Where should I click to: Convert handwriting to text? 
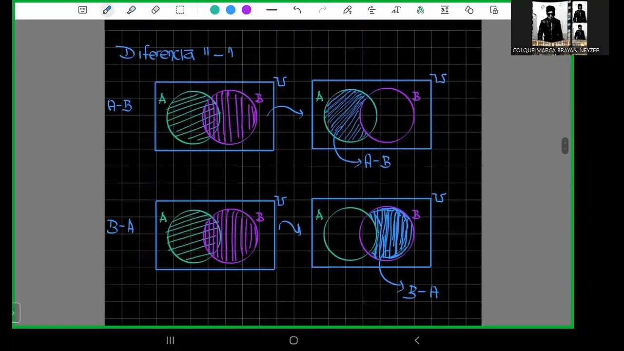pos(396,10)
